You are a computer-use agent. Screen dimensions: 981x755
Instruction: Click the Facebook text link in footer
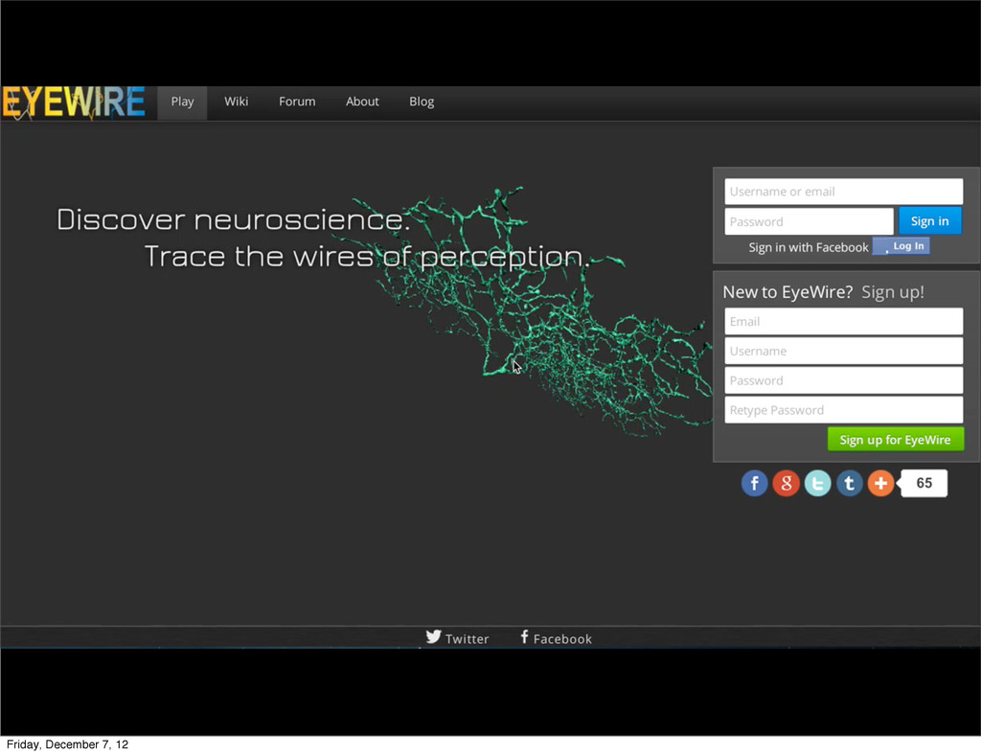pos(562,639)
